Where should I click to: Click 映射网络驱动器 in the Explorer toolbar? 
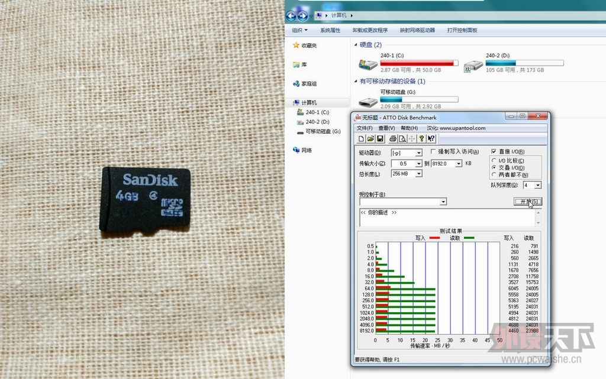coord(417,30)
